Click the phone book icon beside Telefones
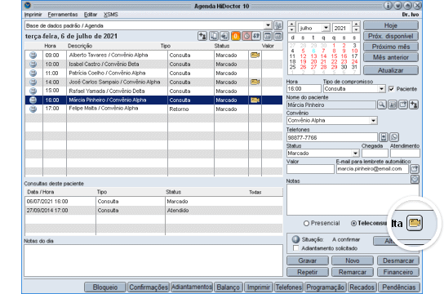 pyautogui.click(x=384, y=137)
